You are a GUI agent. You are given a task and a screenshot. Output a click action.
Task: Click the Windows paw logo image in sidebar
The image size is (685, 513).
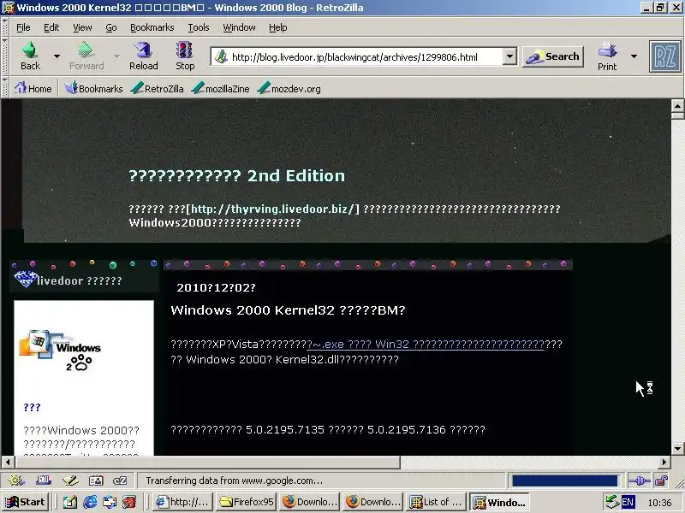coord(60,351)
